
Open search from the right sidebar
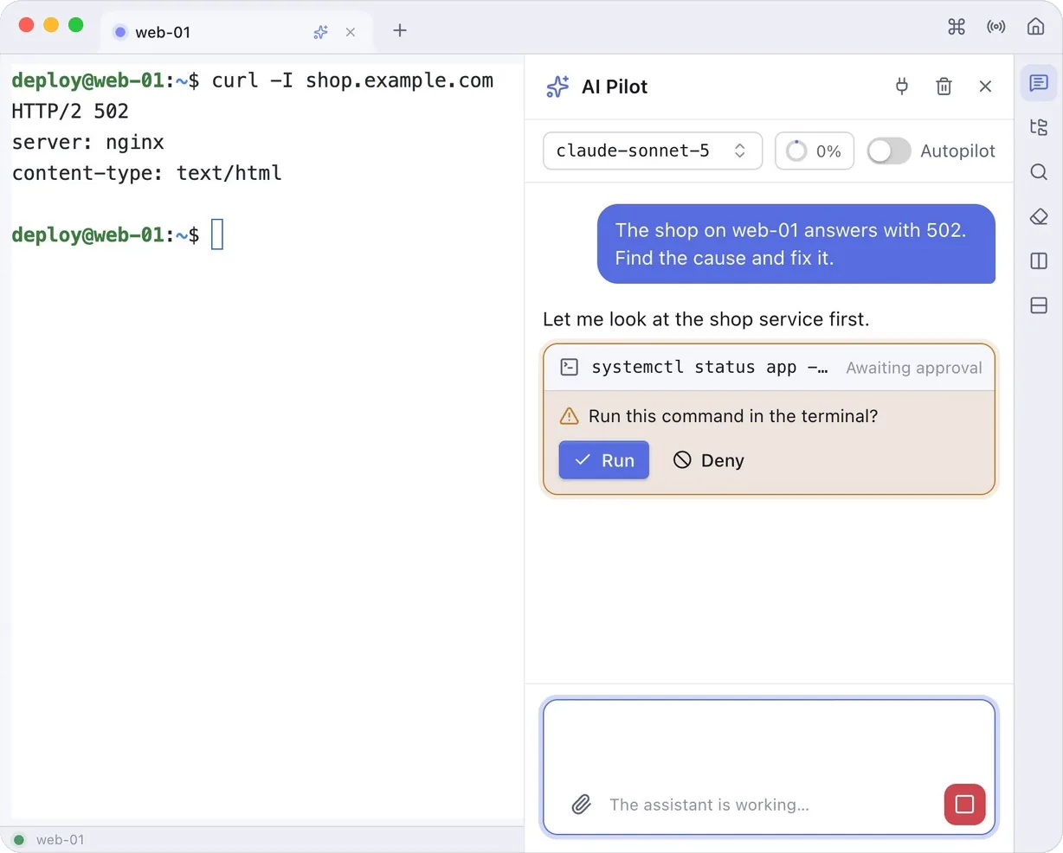coord(1039,172)
